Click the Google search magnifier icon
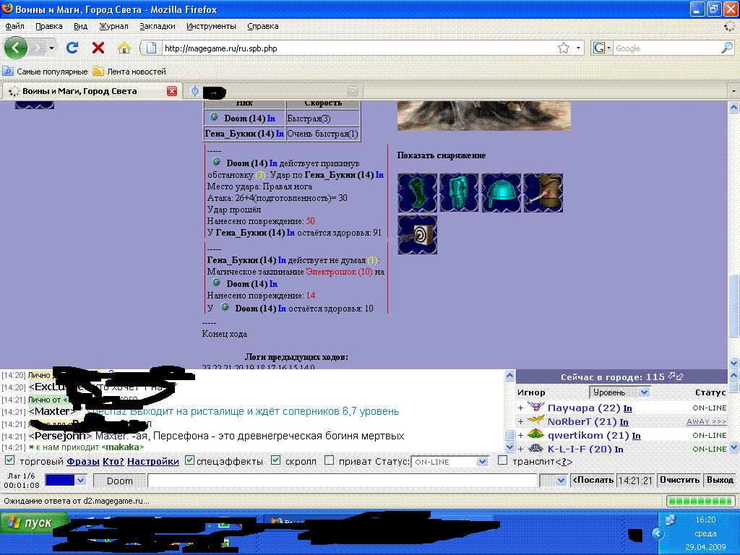740x555 pixels. 727,48
